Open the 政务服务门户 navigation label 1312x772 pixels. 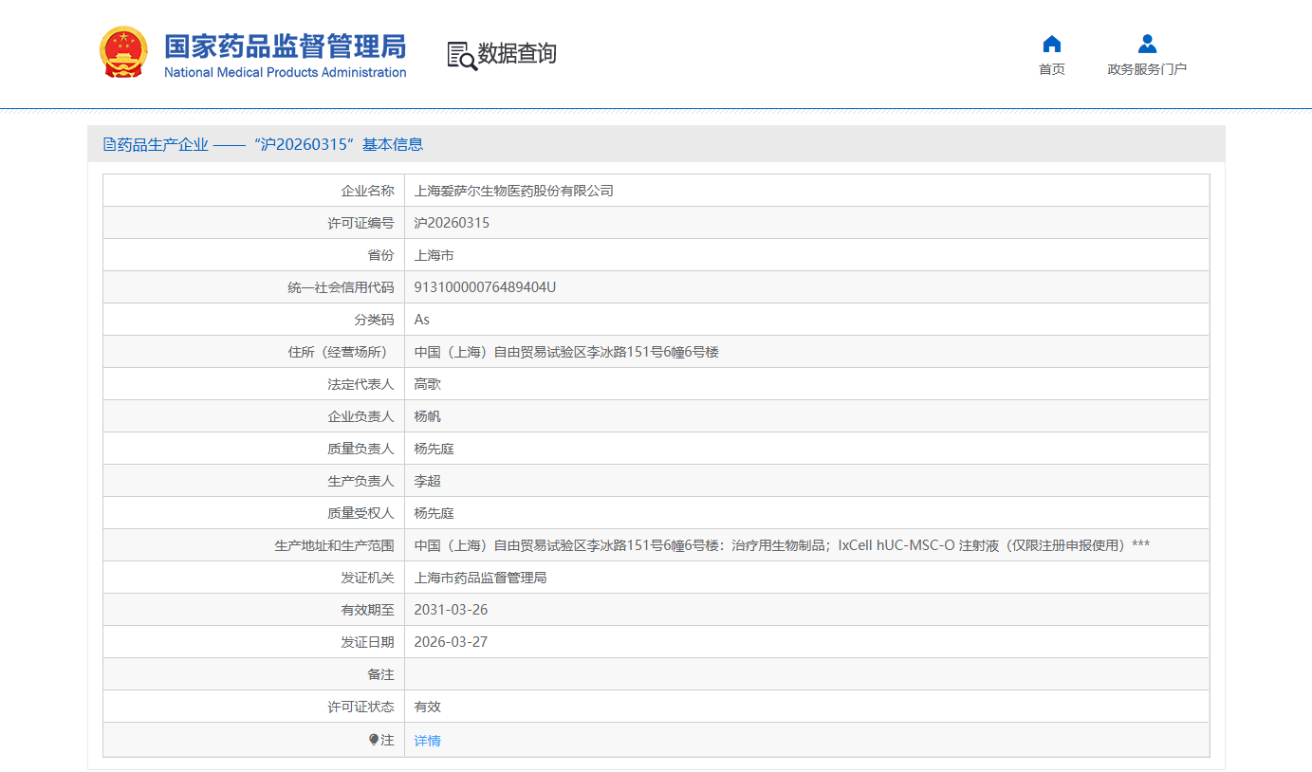tap(1147, 69)
